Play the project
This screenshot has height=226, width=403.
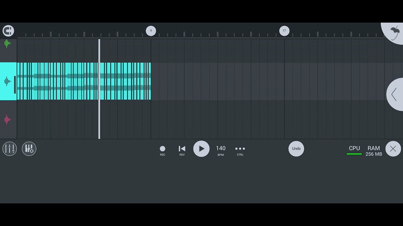tap(201, 149)
